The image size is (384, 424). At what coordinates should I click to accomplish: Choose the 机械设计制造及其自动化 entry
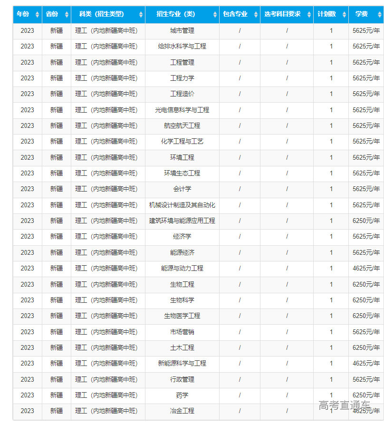182,205
